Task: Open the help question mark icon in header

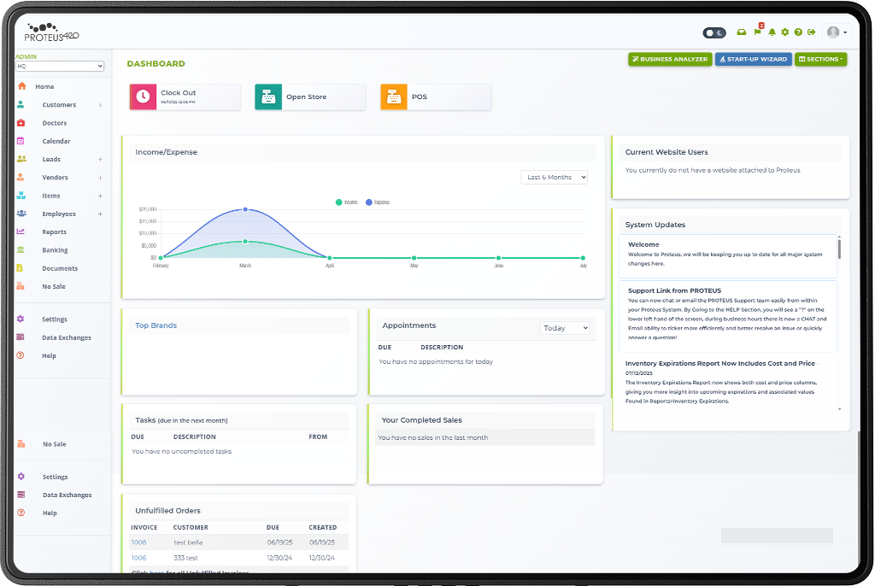Action: point(798,32)
